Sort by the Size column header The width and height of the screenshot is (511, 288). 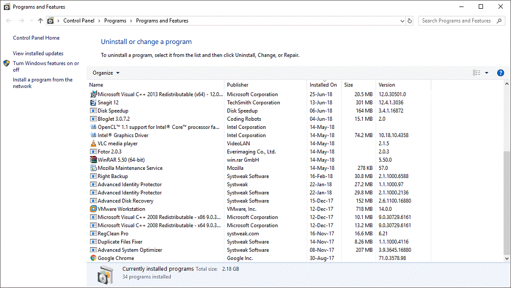(x=359, y=85)
